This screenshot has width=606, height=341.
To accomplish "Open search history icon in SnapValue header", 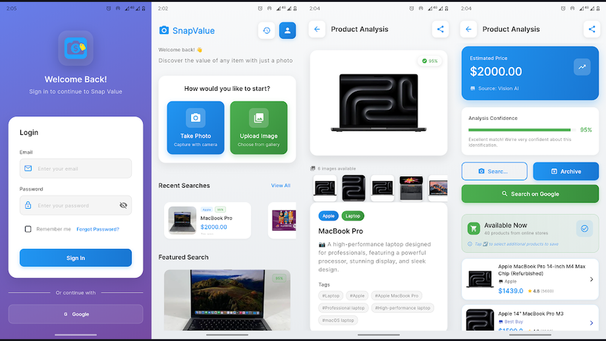I will pos(266,30).
